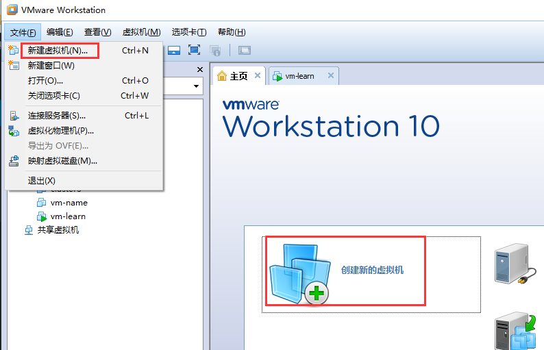Select 关闭选项卡(C) menu entry
Image resolution: width=544 pixels, height=350 pixels.
pos(84,96)
